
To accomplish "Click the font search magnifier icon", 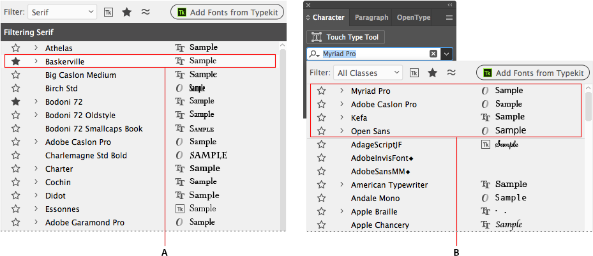I will click(314, 54).
